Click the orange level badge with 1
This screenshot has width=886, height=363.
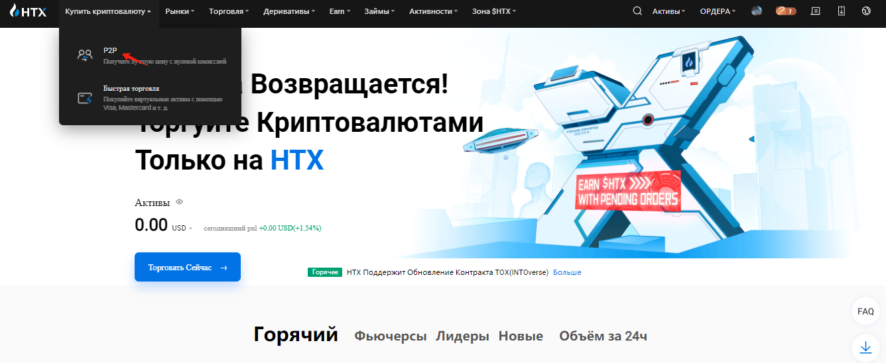(786, 11)
